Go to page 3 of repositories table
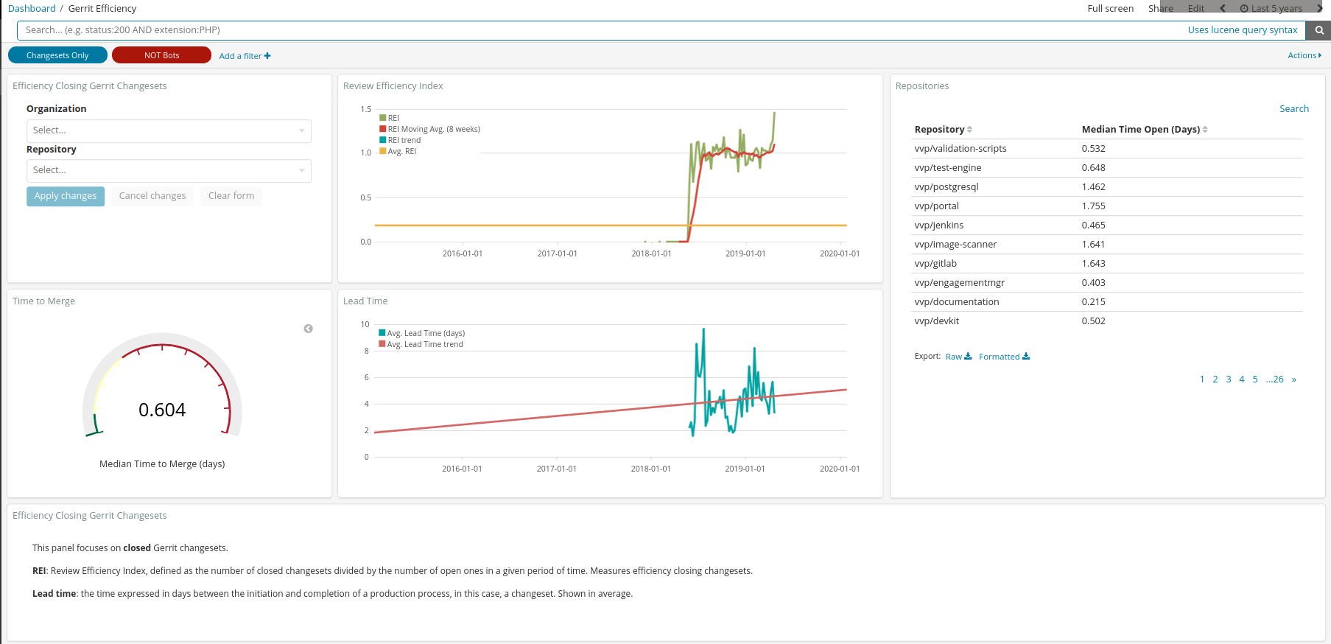The height and width of the screenshot is (644, 1331). pyautogui.click(x=1229, y=379)
